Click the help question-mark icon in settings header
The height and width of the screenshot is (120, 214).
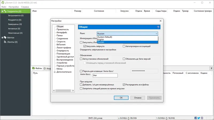coord(158,27)
